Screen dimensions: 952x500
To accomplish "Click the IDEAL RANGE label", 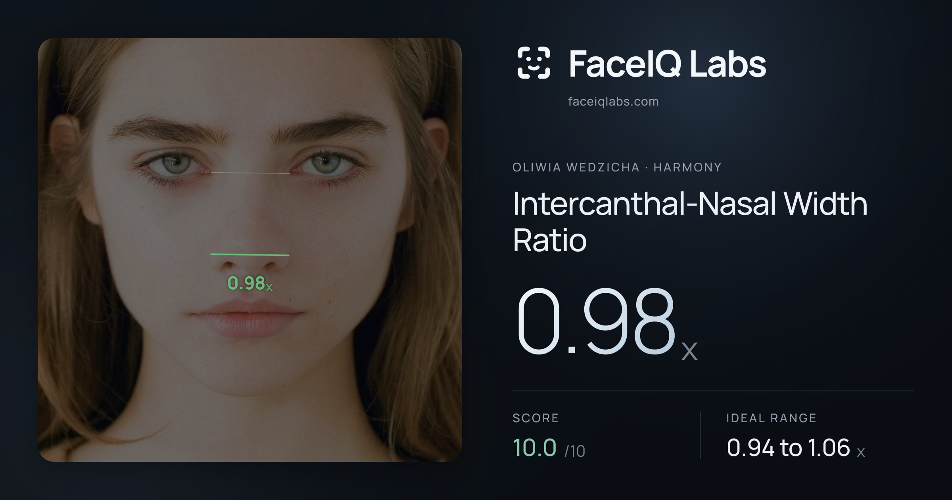I will pyautogui.click(x=771, y=418).
